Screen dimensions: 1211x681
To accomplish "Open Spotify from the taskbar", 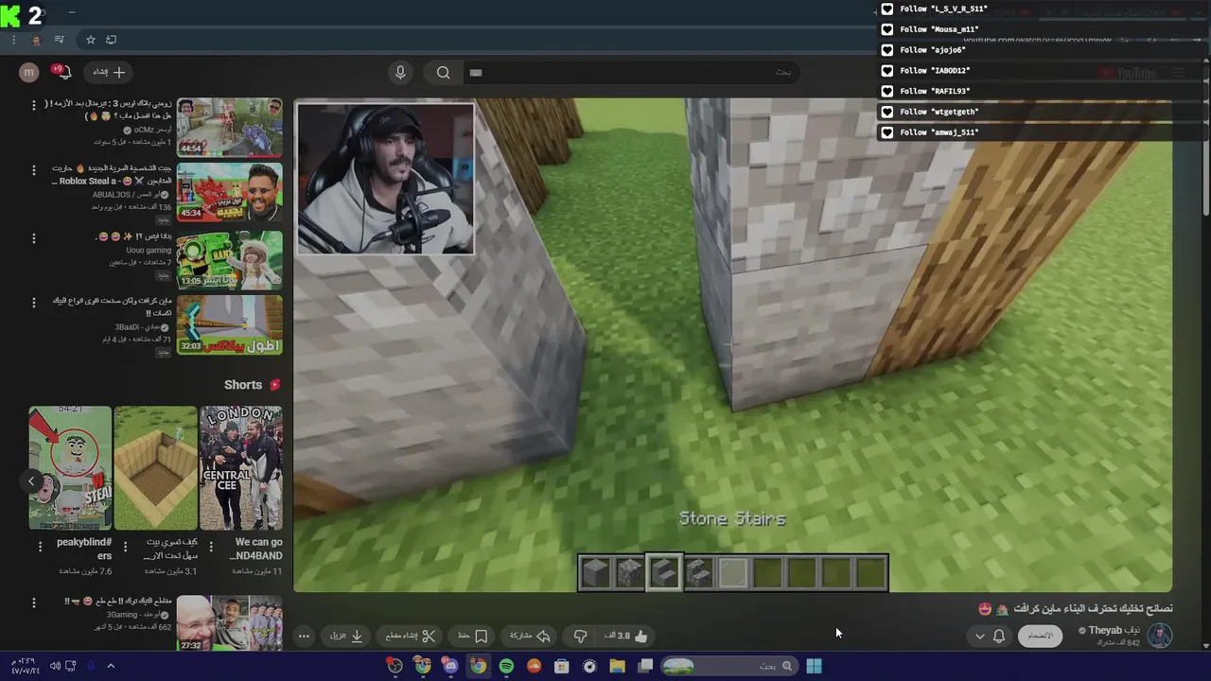I will click(x=506, y=666).
